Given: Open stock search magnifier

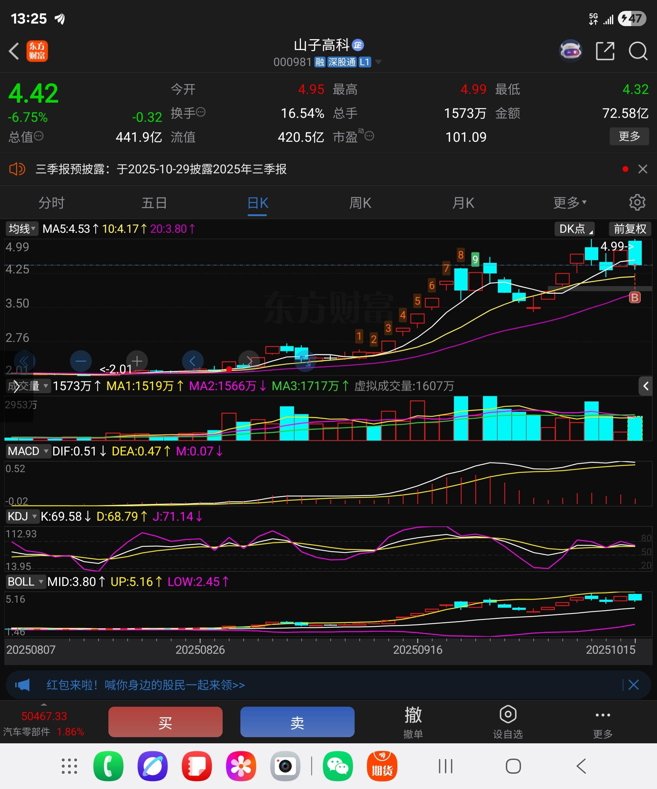Looking at the screenshot, I should [x=638, y=51].
